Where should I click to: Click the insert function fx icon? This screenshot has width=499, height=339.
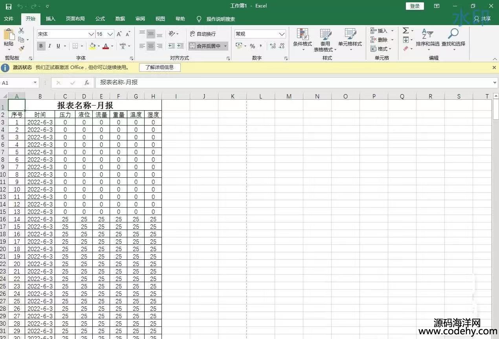point(87,83)
